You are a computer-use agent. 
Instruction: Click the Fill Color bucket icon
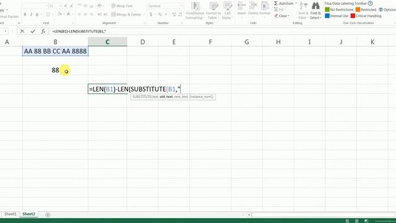point(59,14)
